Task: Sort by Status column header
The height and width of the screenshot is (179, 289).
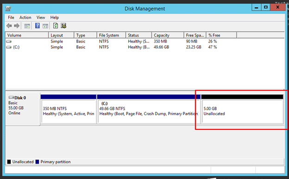Action: (138, 35)
